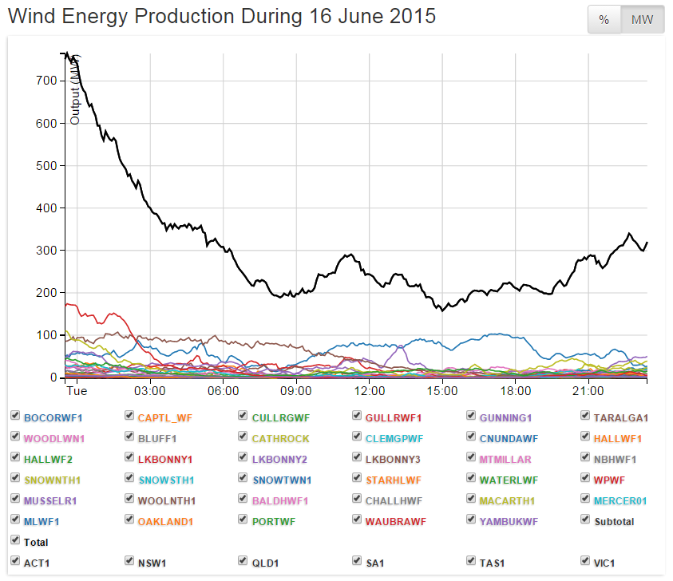Hide the TARALGA1 series checkbox
Screen dimensions: 673x581
(x=586, y=417)
